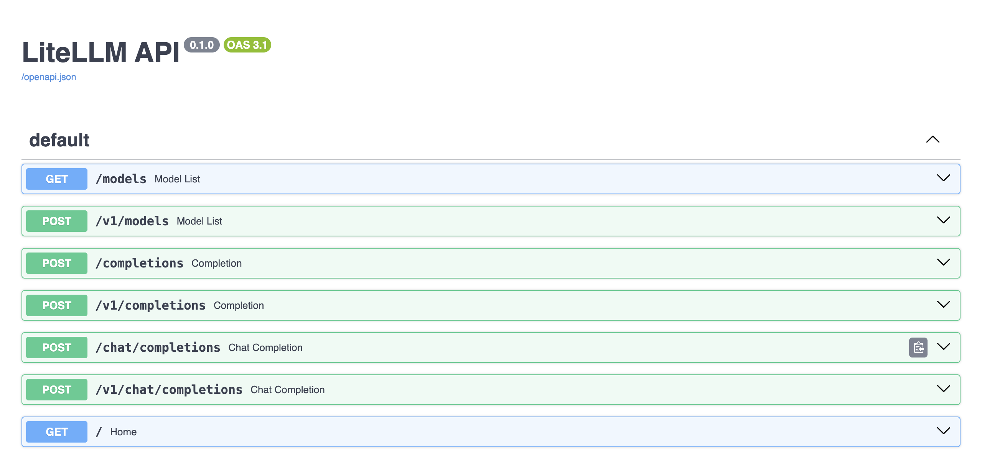Click the POST badge for /v1/models

point(57,221)
